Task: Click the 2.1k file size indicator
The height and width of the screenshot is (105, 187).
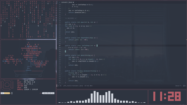Action: 60,86
